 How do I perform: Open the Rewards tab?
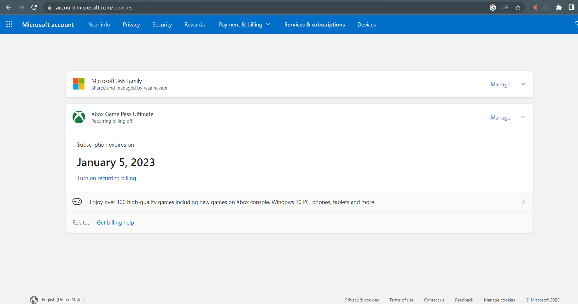tap(195, 25)
